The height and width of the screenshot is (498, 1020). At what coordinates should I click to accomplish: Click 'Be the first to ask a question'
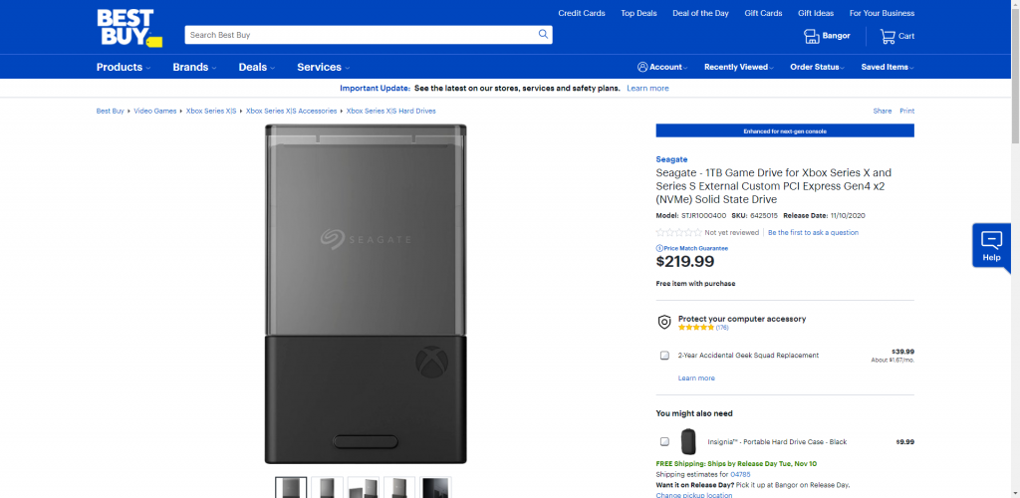pyautogui.click(x=813, y=232)
